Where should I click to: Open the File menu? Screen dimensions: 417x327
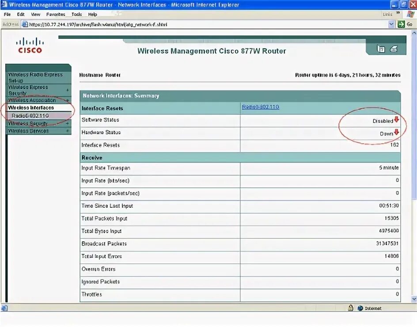(x=7, y=14)
